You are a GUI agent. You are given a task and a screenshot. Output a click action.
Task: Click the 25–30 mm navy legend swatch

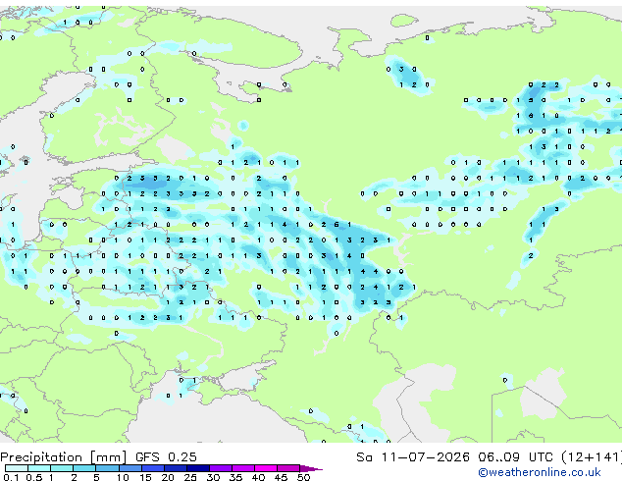click(x=198, y=468)
